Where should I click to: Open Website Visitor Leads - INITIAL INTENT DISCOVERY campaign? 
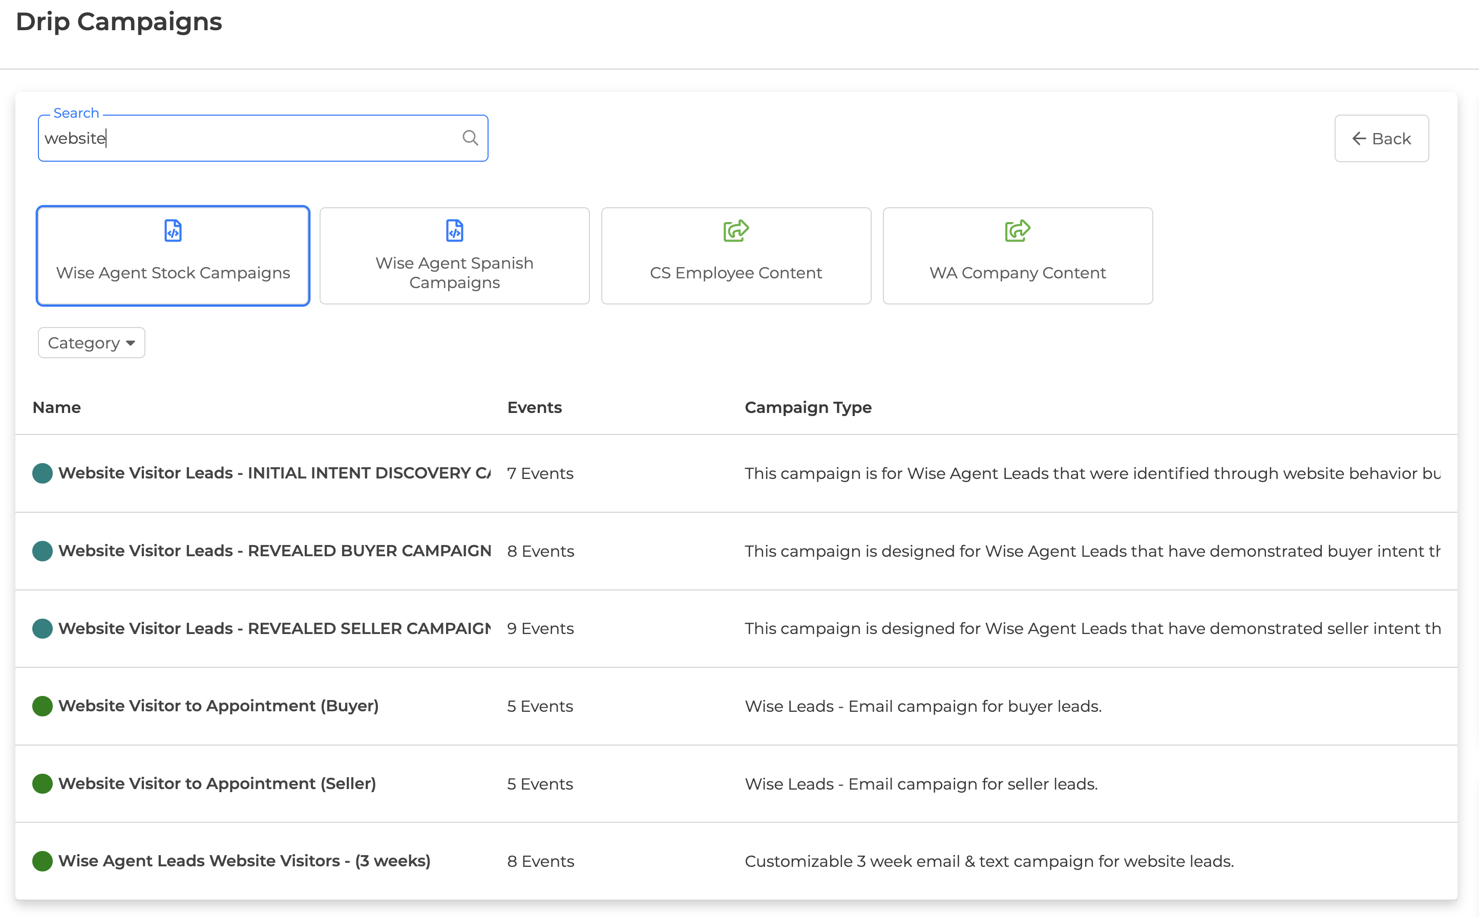pyautogui.click(x=274, y=473)
